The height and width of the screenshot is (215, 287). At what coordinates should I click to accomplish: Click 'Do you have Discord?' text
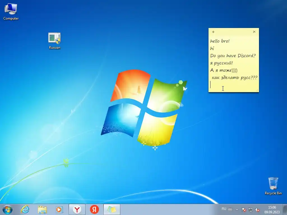point(233,56)
